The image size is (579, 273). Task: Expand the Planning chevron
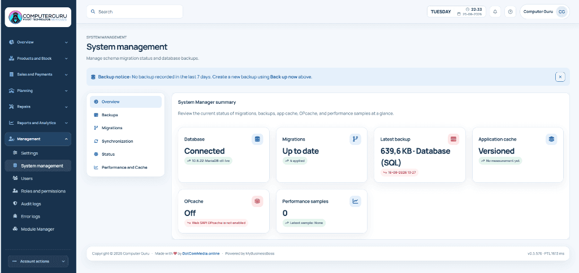(67, 91)
